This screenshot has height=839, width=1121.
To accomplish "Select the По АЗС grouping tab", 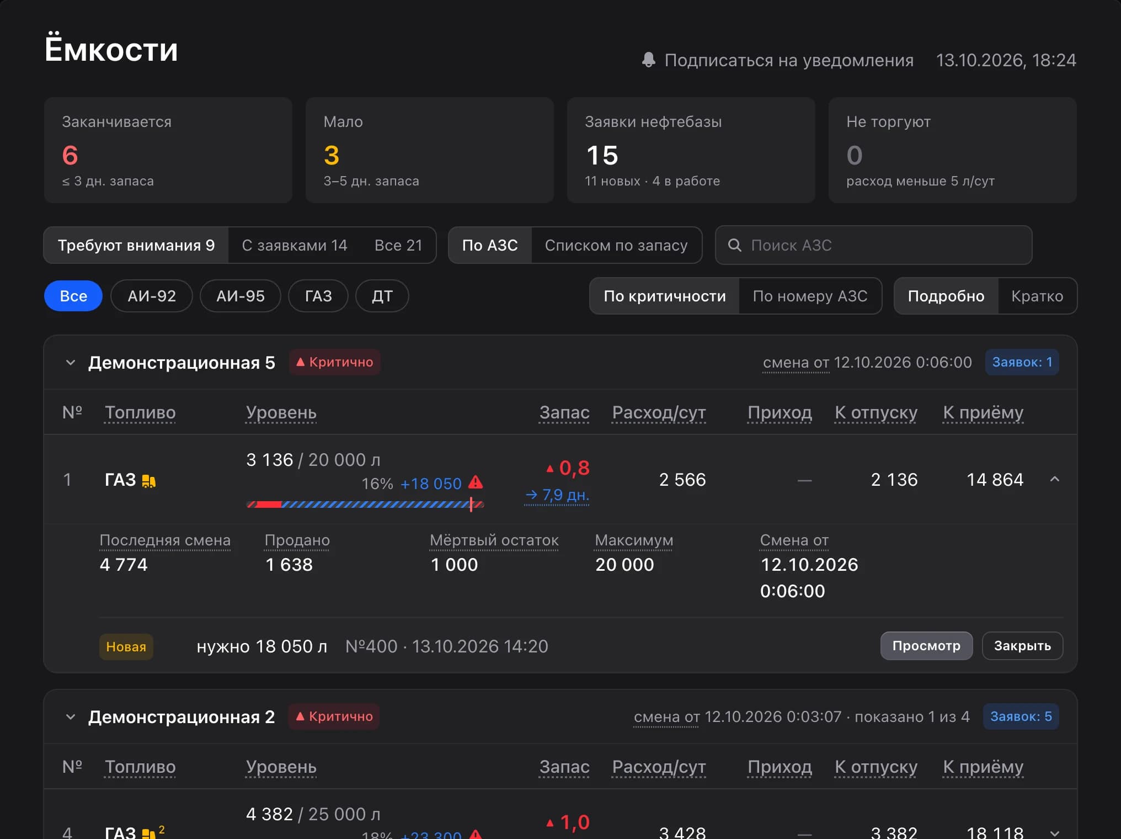I will click(490, 245).
